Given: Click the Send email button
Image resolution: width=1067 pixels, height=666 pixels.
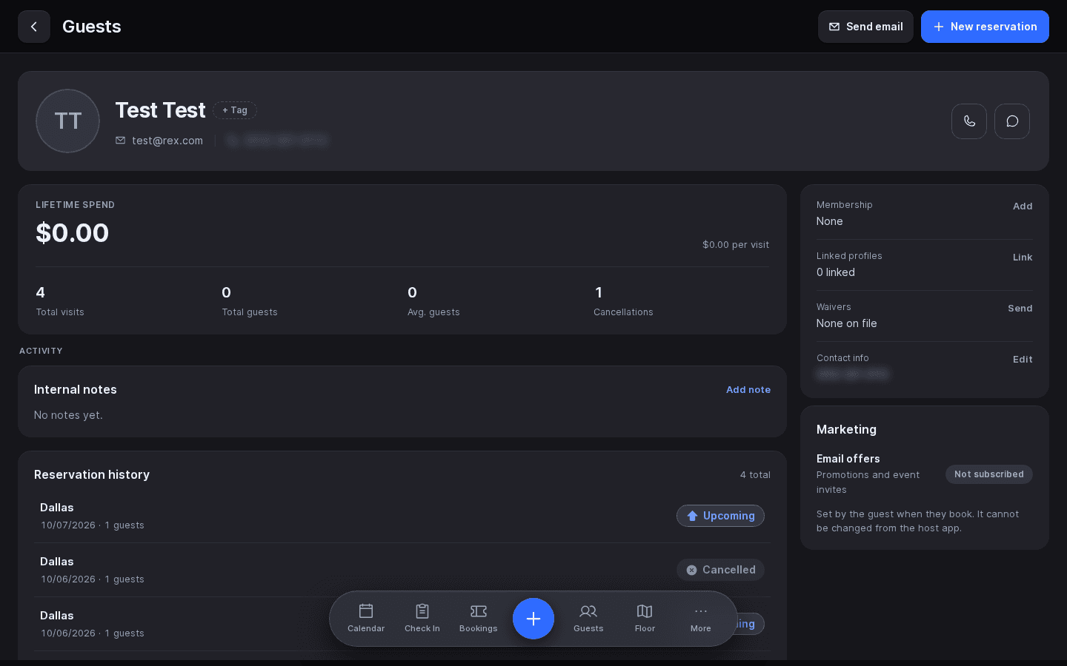Looking at the screenshot, I should [x=865, y=27].
